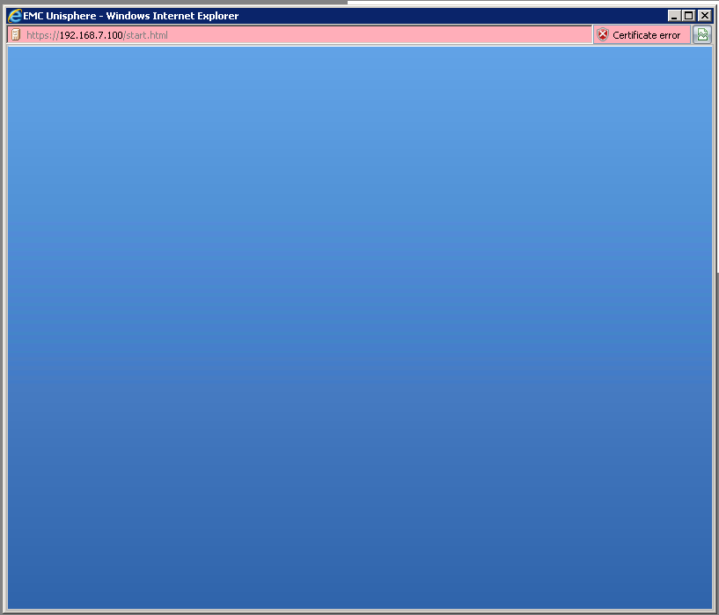Click the 192.168.7.100 address text
The image size is (719, 615).
tap(92, 35)
